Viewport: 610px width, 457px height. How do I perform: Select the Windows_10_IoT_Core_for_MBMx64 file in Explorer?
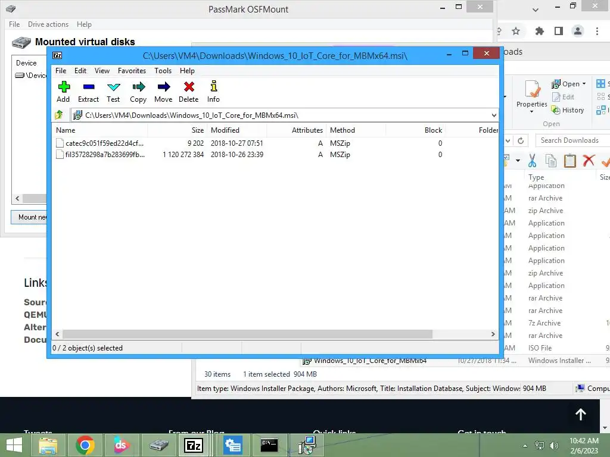coord(370,361)
